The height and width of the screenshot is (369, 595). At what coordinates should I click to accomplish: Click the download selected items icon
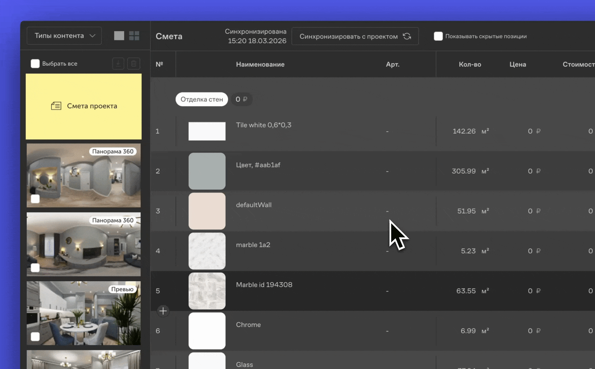(118, 64)
